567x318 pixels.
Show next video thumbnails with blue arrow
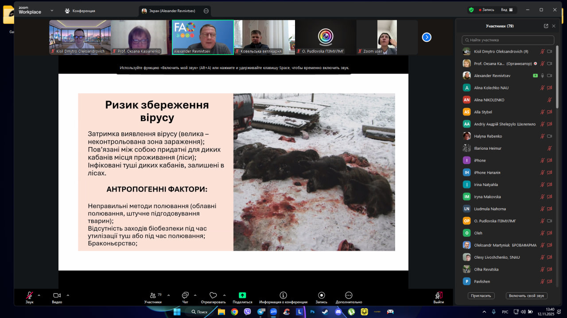pyautogui.click(x=427, y=37)
